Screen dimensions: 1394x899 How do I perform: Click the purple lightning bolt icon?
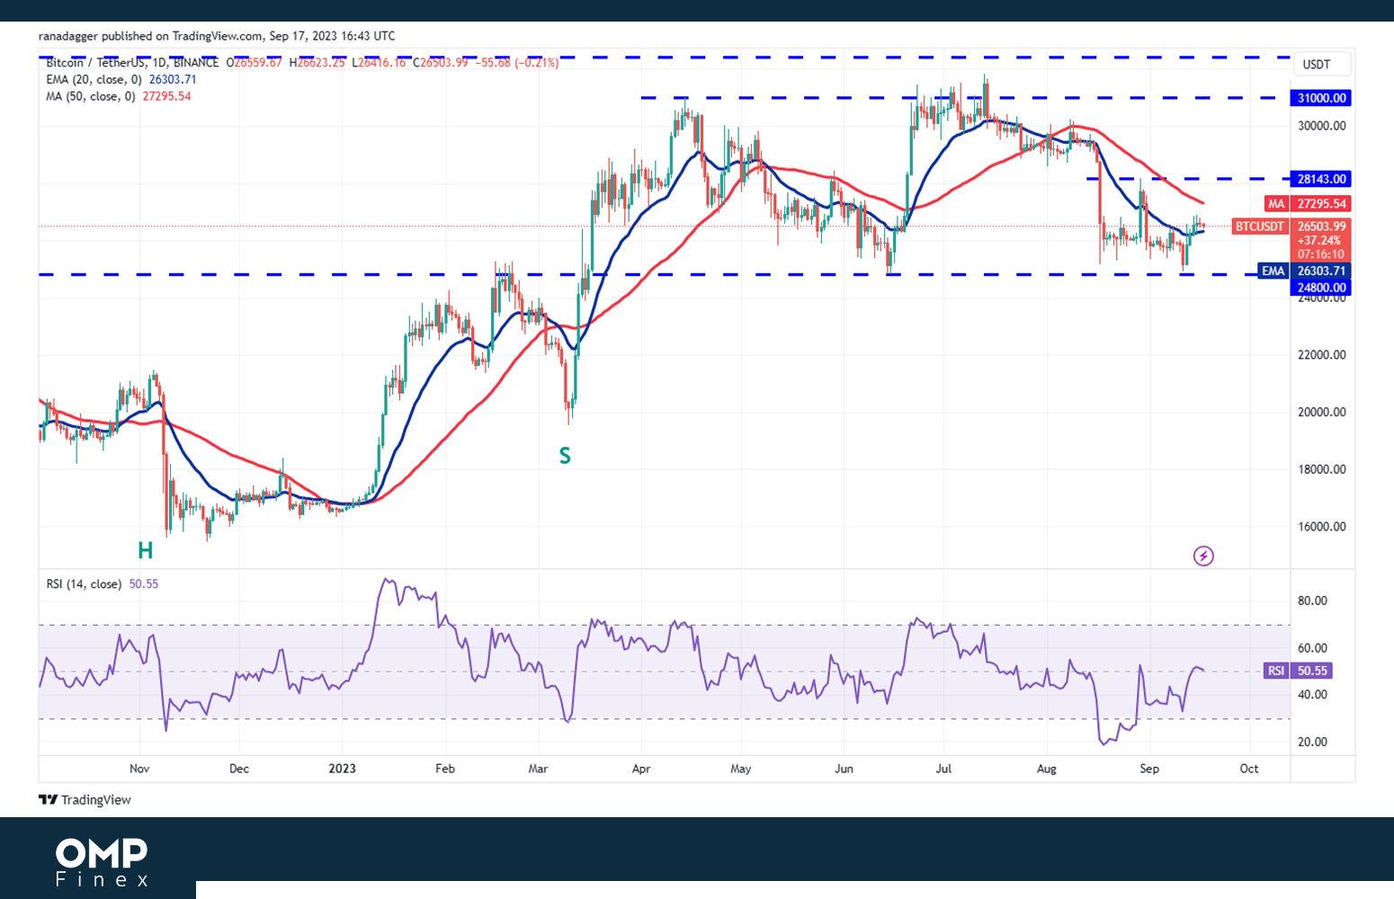[1203, 556]
